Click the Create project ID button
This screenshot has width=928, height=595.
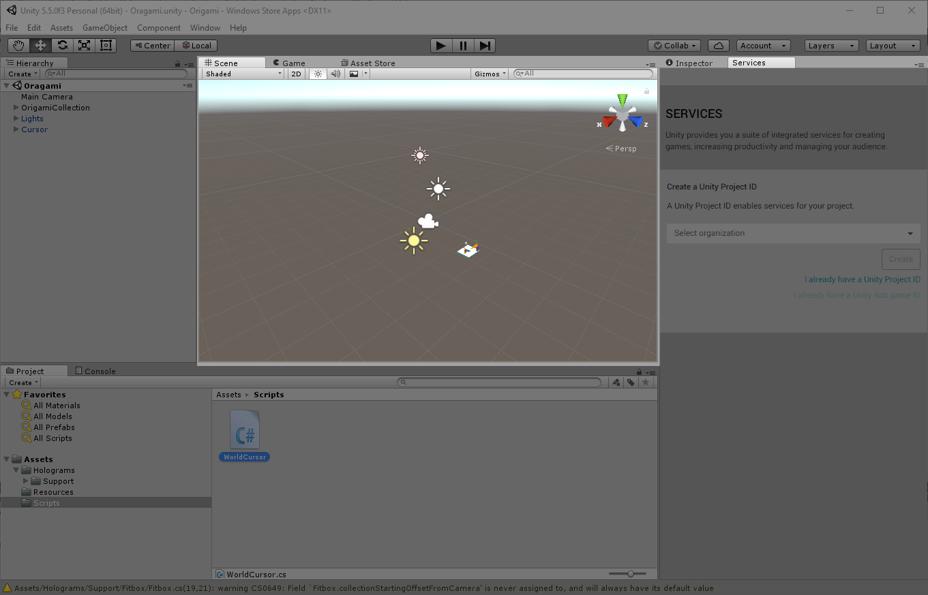click(x=901, y=259)
